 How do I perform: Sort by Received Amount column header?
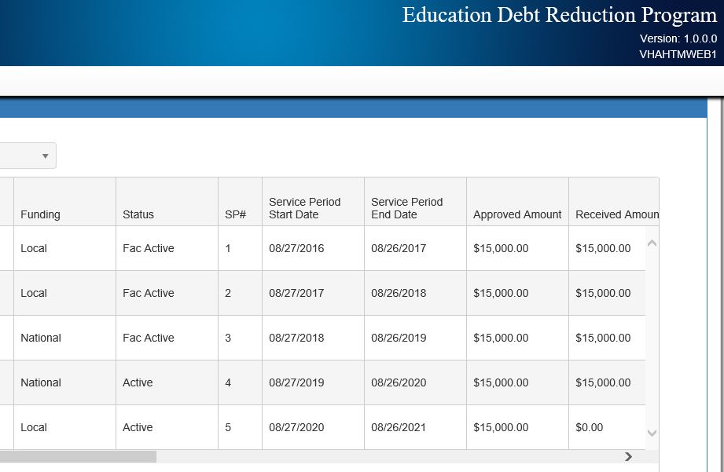(614, 202)
